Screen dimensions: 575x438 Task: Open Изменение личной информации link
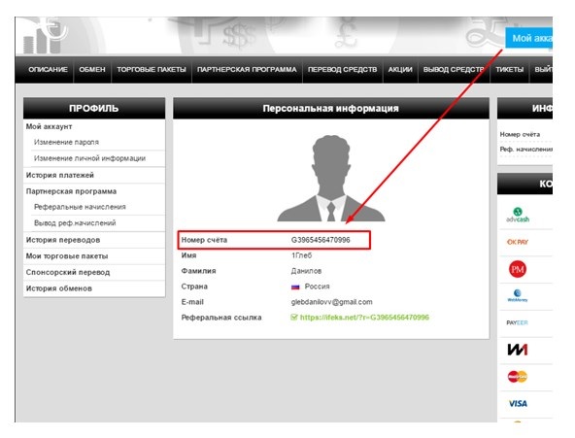pyautogui.click(x=89, y=158)
